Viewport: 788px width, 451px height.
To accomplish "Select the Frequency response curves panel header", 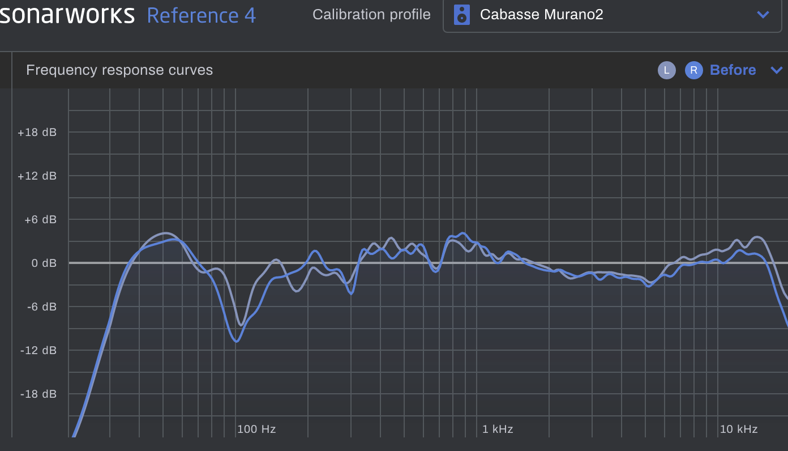I will click(119, 70).
